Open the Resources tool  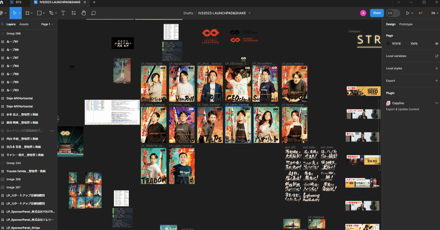pos(74,13)
